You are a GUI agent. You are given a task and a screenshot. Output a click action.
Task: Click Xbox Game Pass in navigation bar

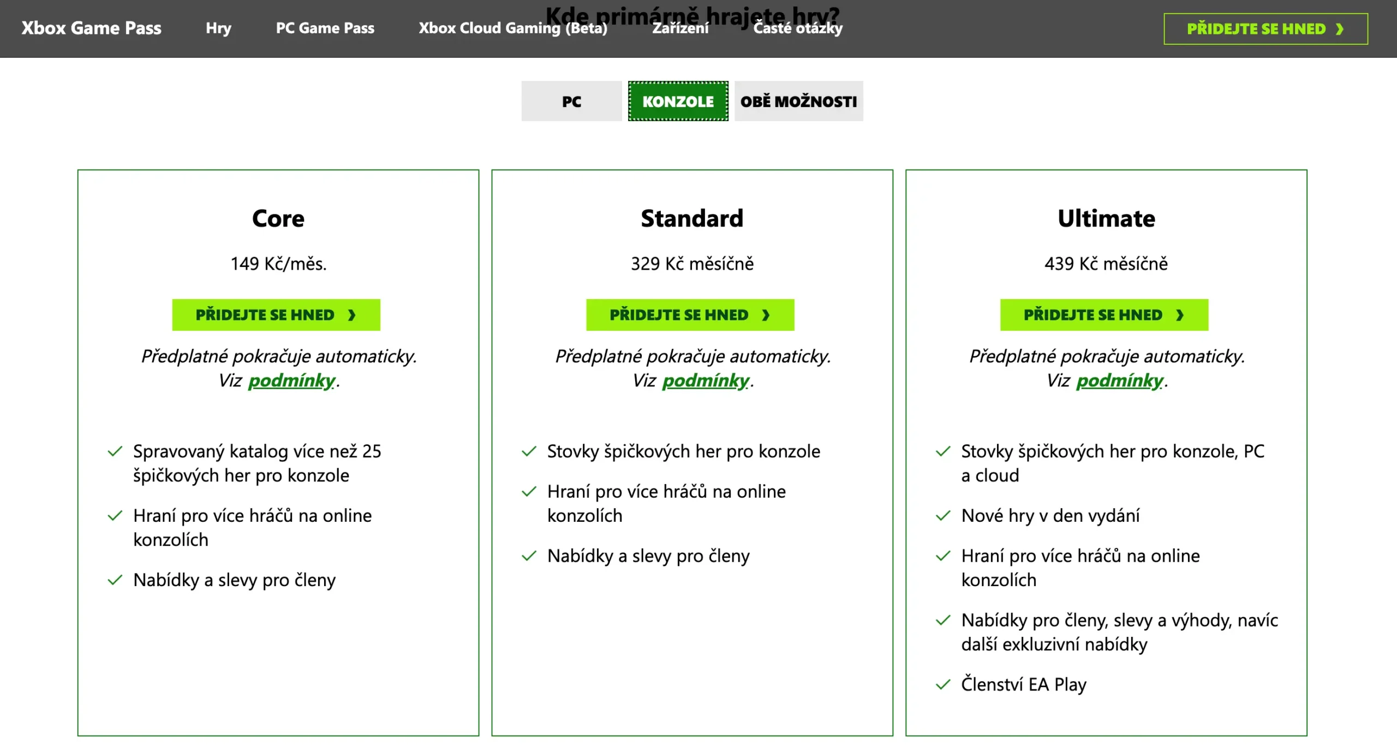[91, 28]
